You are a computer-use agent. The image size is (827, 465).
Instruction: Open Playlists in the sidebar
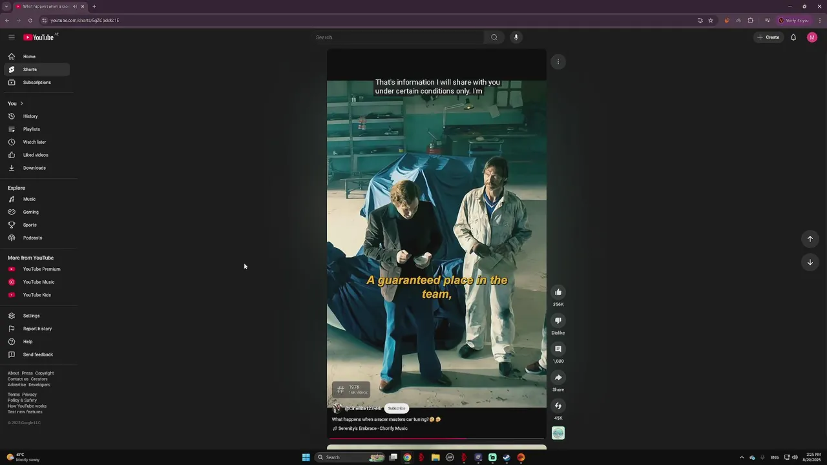pos(37,129)
